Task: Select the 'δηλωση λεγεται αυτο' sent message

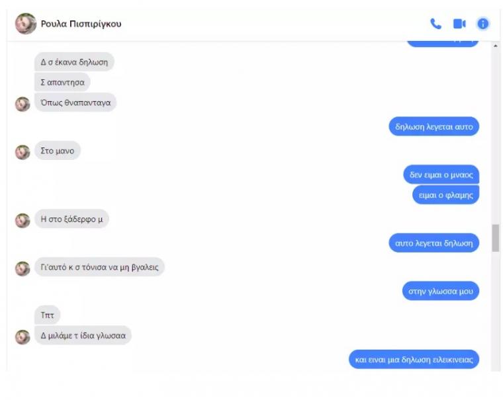Action: point(434,126)
